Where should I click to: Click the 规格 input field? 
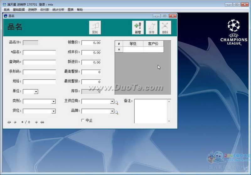click(40, 82)
